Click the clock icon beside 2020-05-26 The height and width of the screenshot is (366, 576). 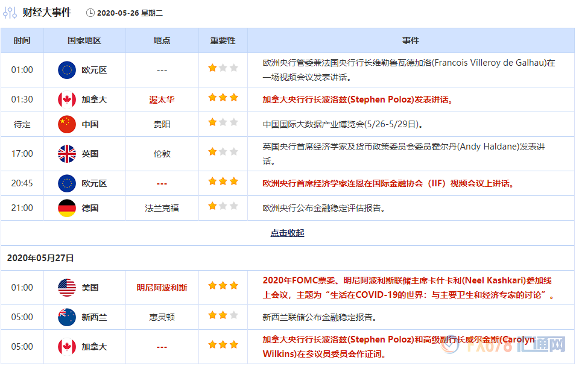tap(90, 13)
